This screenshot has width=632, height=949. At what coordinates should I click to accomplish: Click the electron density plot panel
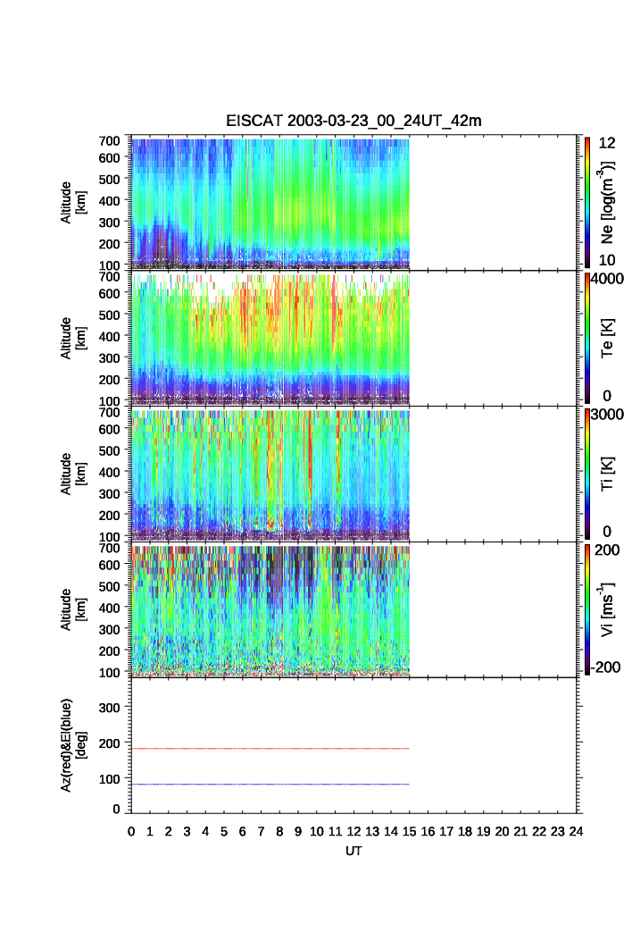click(x=270, y=202)
